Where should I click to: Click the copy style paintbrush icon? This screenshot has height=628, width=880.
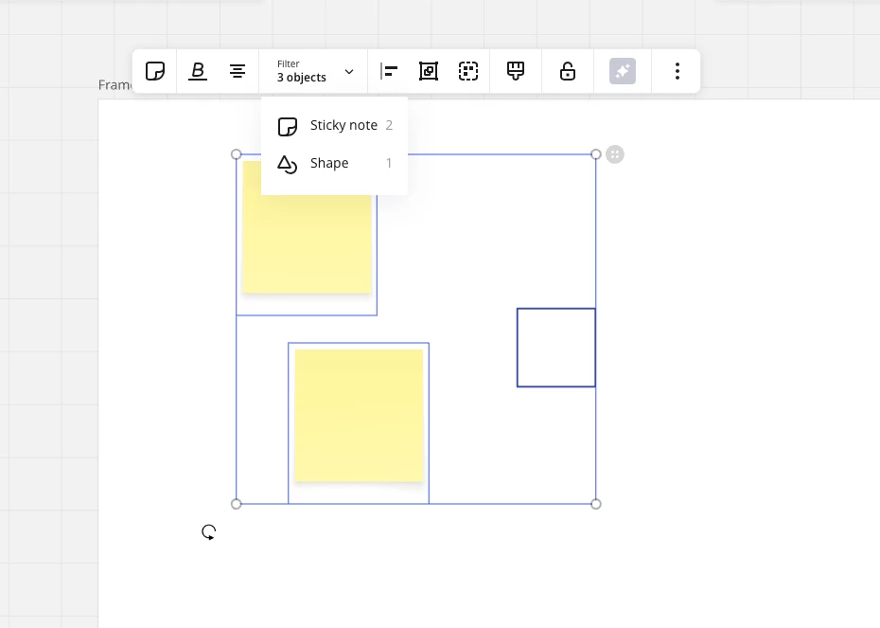[x=516, y=71]
